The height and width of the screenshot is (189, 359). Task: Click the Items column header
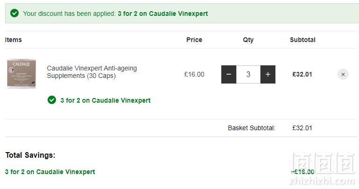tap(13, 40)
